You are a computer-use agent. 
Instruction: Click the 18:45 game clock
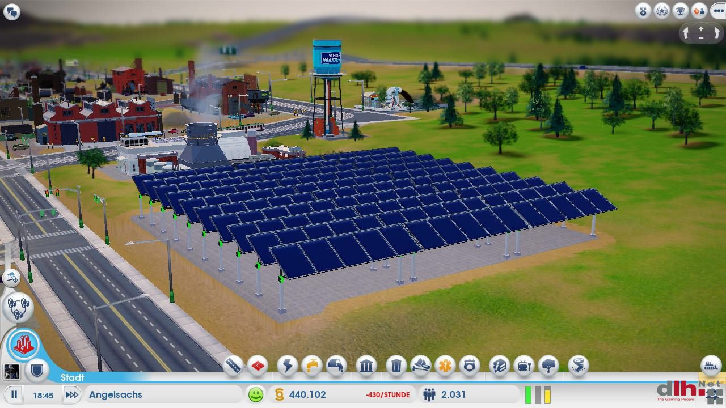pos(43,395)
